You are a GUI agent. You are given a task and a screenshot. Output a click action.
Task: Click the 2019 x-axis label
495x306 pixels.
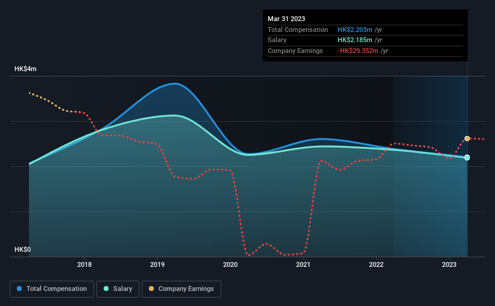point(157,264)
